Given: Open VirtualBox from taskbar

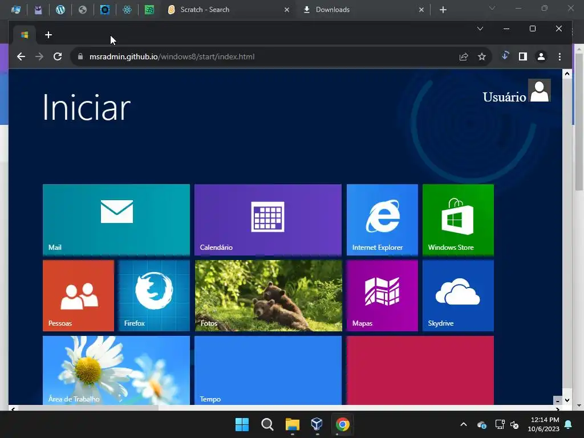Looking at the screenshot, I should pos(317,424).
